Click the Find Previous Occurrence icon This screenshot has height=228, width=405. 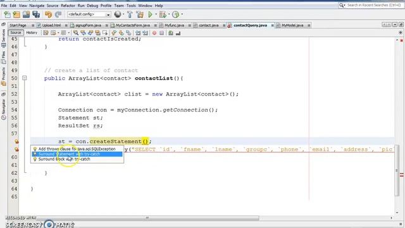pyautogui.click(x=83, y=33)
